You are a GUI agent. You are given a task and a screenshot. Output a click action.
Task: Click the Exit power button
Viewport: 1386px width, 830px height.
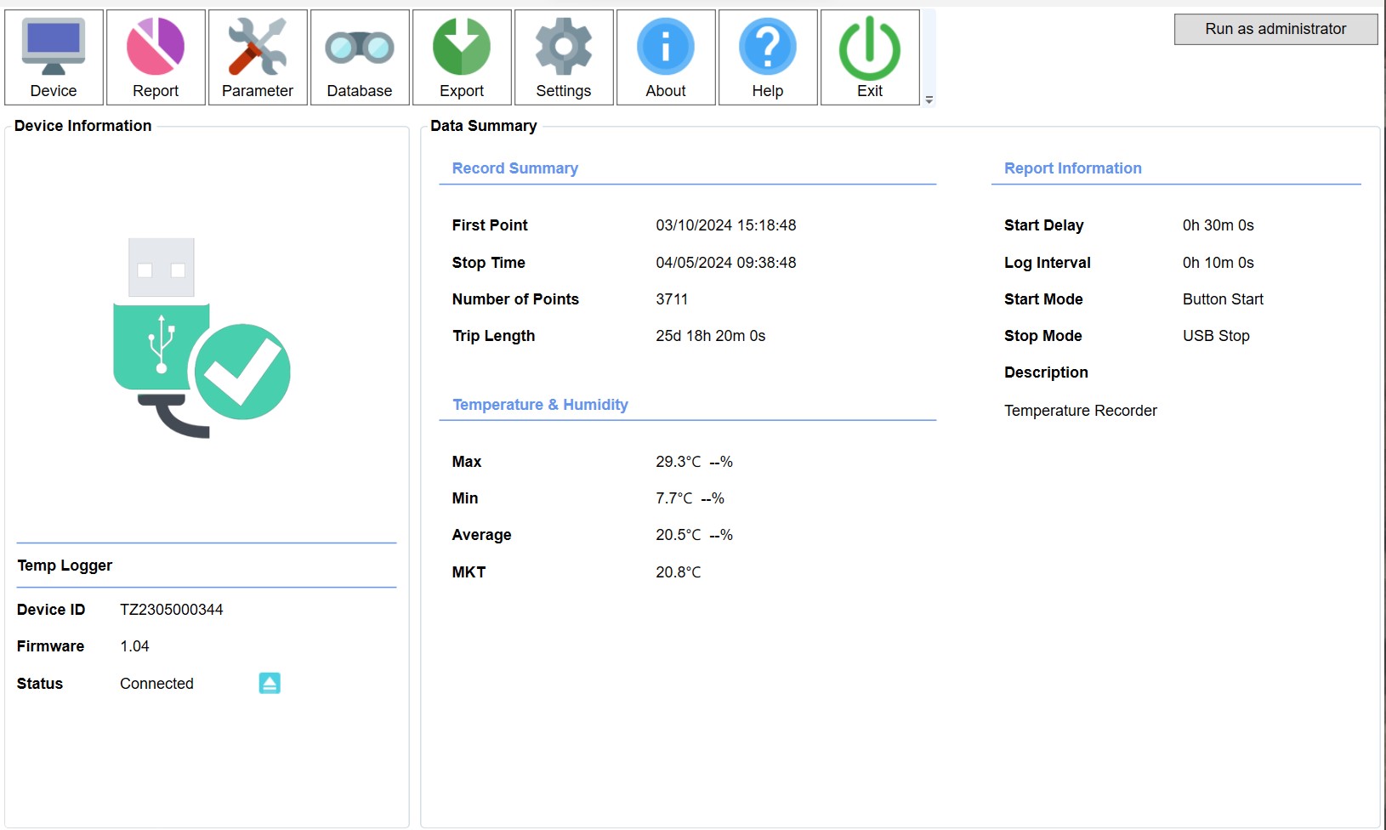pyautogui.click(x=870, y=57)
